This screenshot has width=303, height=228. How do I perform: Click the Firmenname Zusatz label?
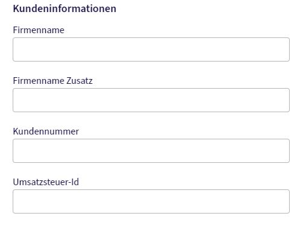[x=53, y=81]
